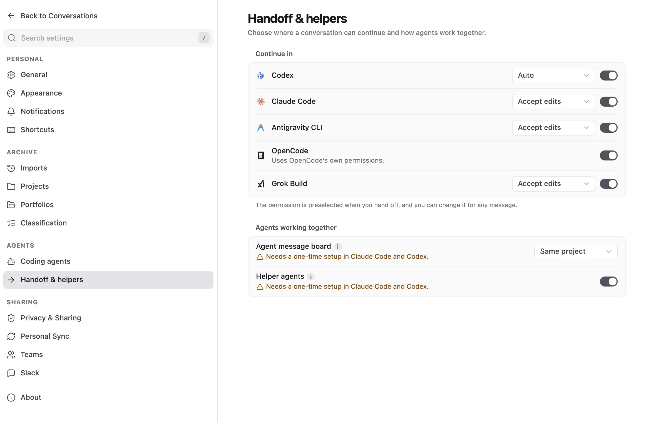This screenshot has width=656, height=422.
Task: Click the Personal Sync refresh icon
Action: click(x=11, y=336)
